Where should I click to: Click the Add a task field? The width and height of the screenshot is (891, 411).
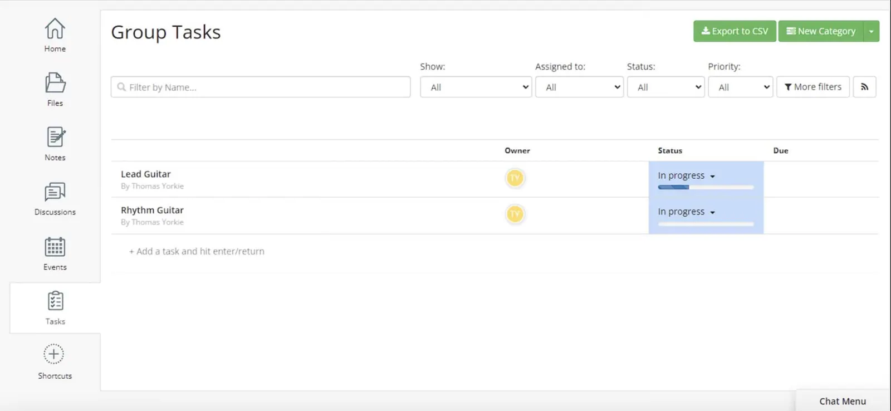(x=197, y=251)
